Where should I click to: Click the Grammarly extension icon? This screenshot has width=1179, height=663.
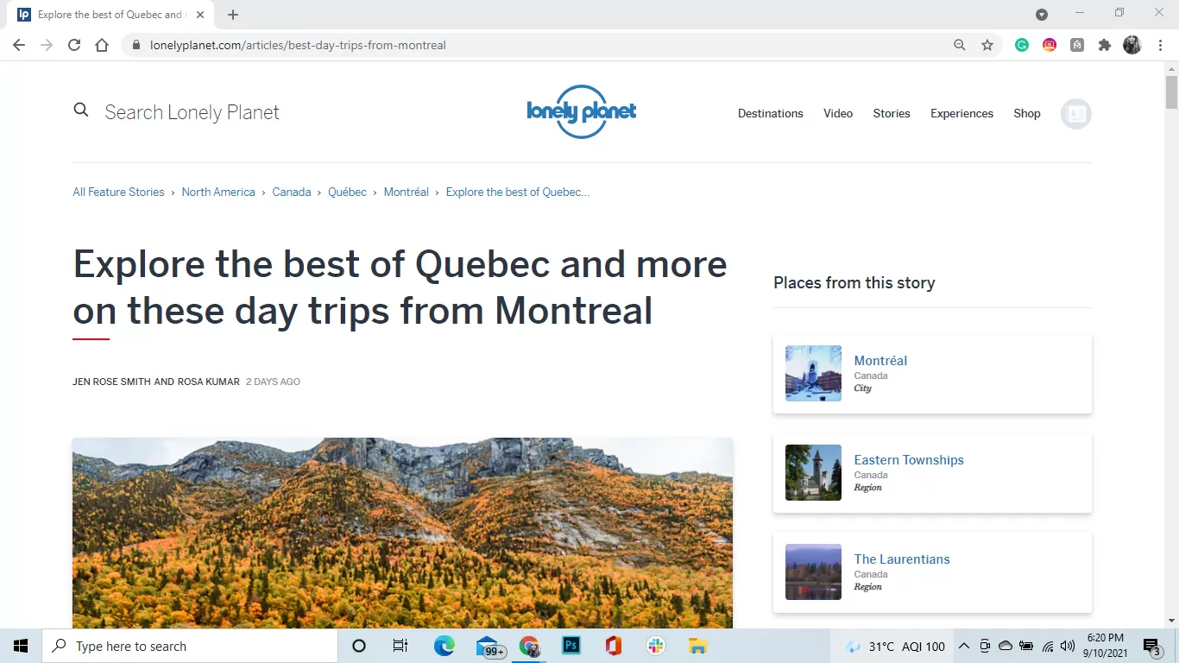1022,45
